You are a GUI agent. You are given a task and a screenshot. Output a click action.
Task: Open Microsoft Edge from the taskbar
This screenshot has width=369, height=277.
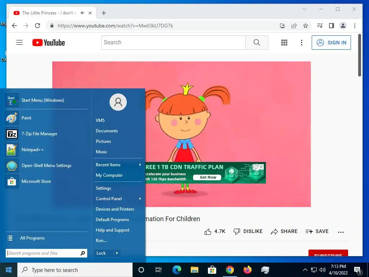(x=177, y=270)
